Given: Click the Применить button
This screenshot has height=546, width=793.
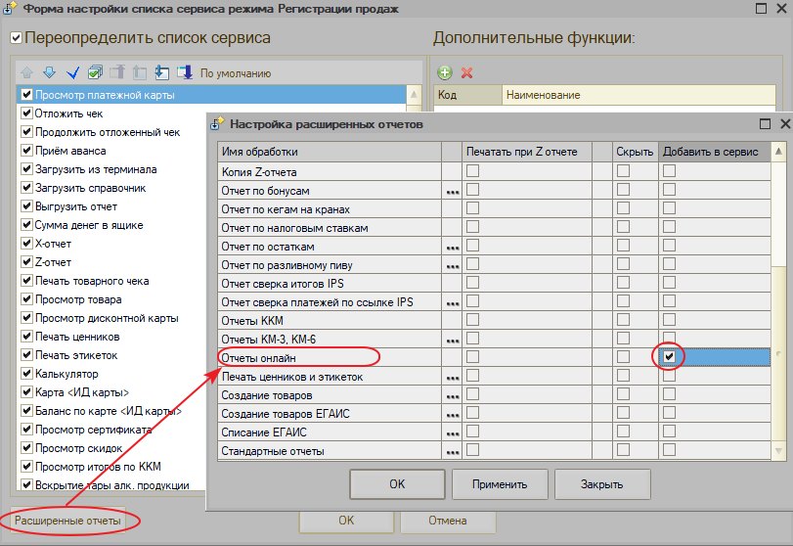Looking at the screenshot, I should coord(500,484).
